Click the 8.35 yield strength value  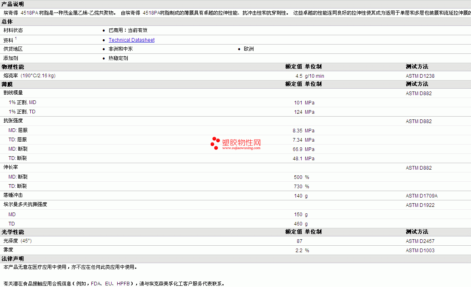(298, 131)
